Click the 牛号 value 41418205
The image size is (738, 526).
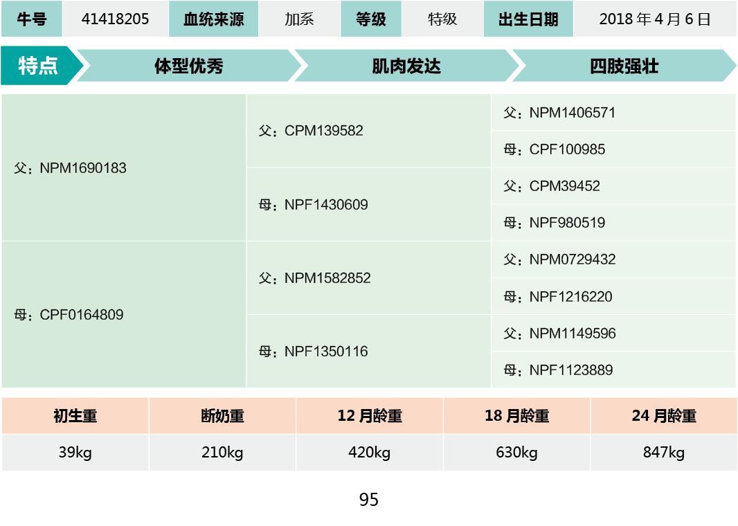click(x=115, y=19)
